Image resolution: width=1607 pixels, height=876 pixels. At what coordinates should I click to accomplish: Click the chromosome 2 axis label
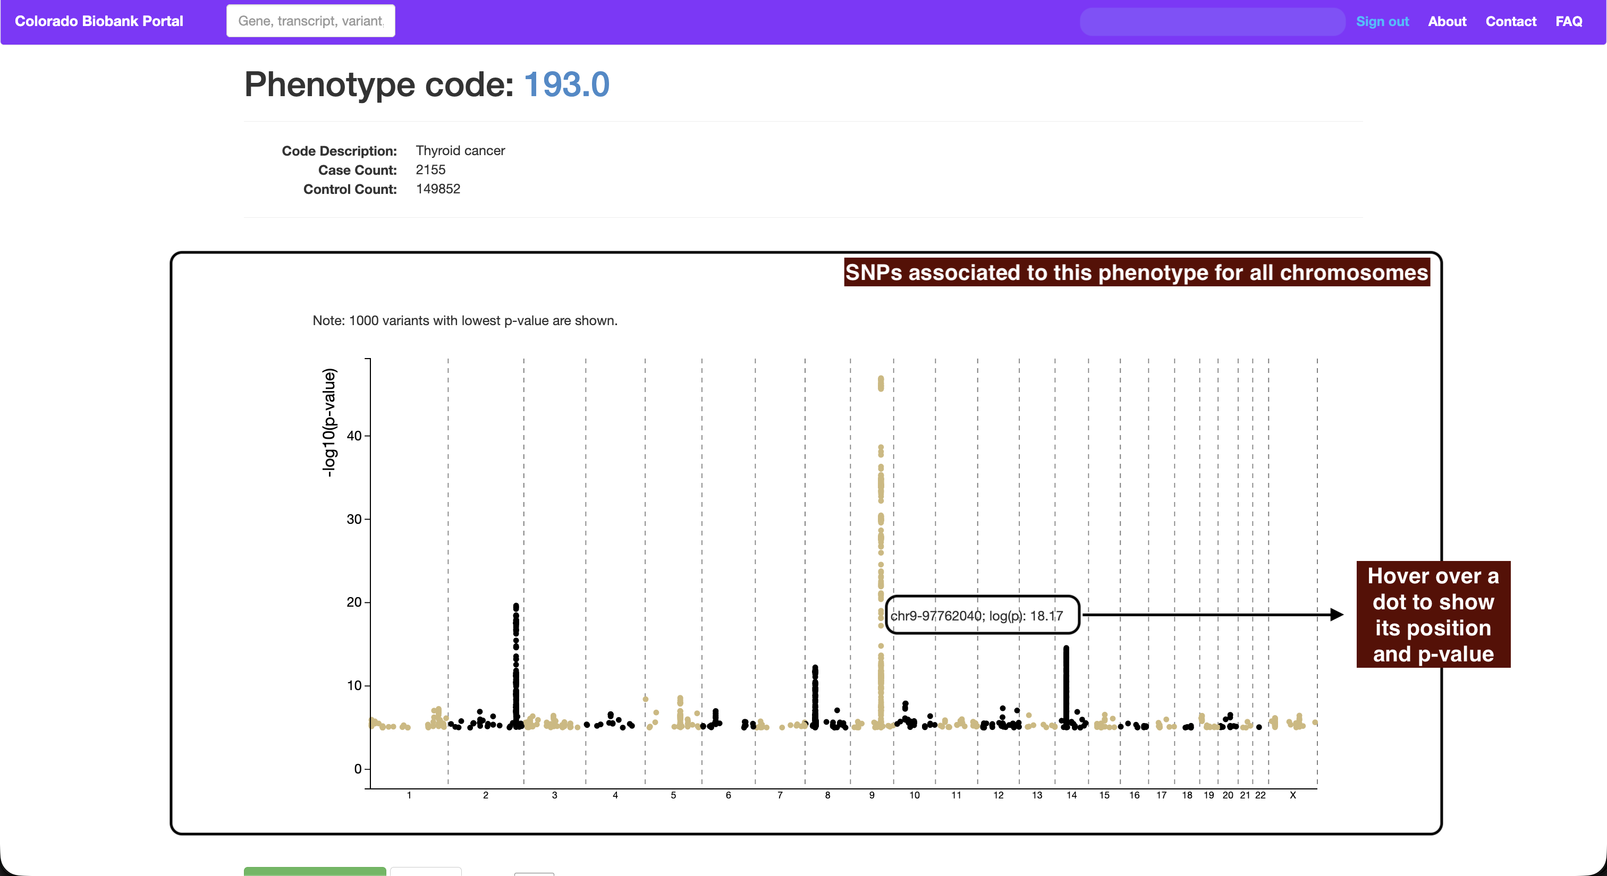[x=485, y=795]
